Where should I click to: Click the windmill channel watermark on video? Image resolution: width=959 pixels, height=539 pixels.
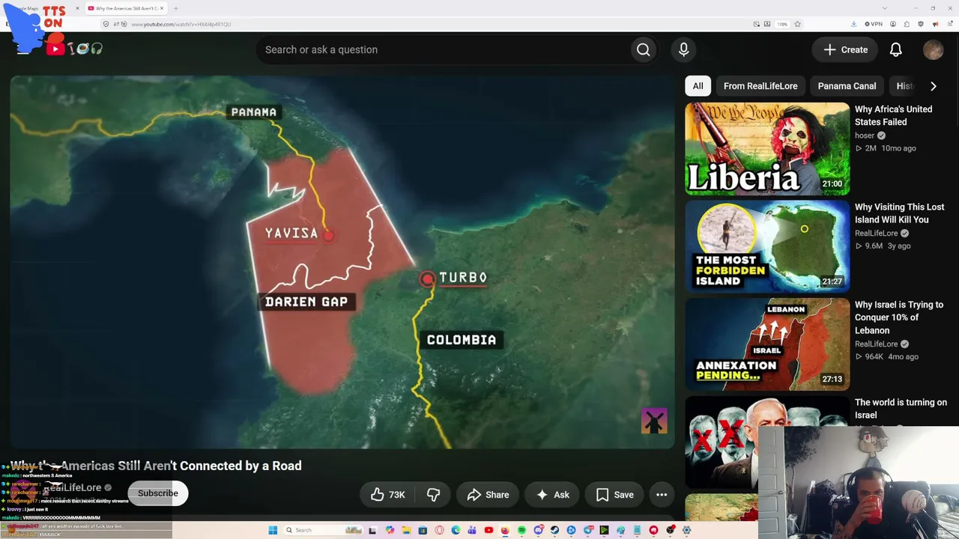(654, 421)
